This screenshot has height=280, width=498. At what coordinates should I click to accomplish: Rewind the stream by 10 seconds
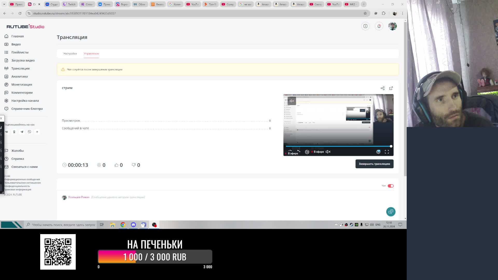point(307,152)
